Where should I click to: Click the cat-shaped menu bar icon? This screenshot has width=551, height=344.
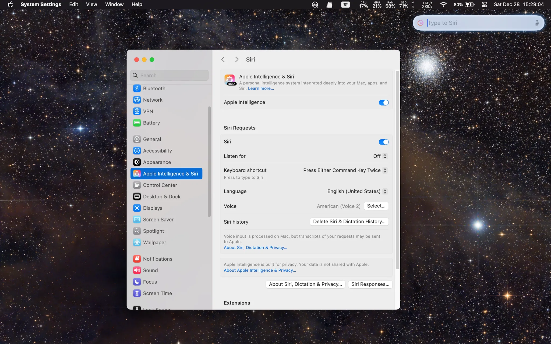point(329,5)
